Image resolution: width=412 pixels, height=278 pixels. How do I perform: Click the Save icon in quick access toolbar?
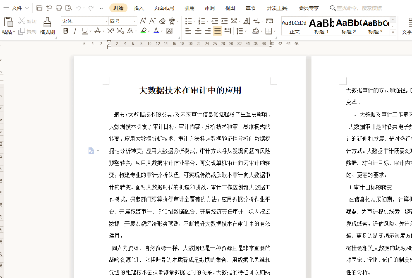pos(39,8)
